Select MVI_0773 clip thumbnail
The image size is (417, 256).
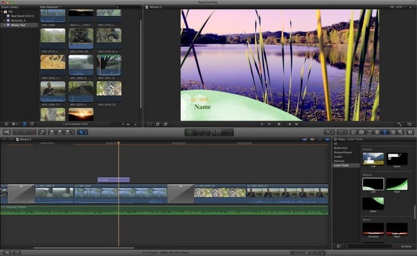[x=53, y=38]
